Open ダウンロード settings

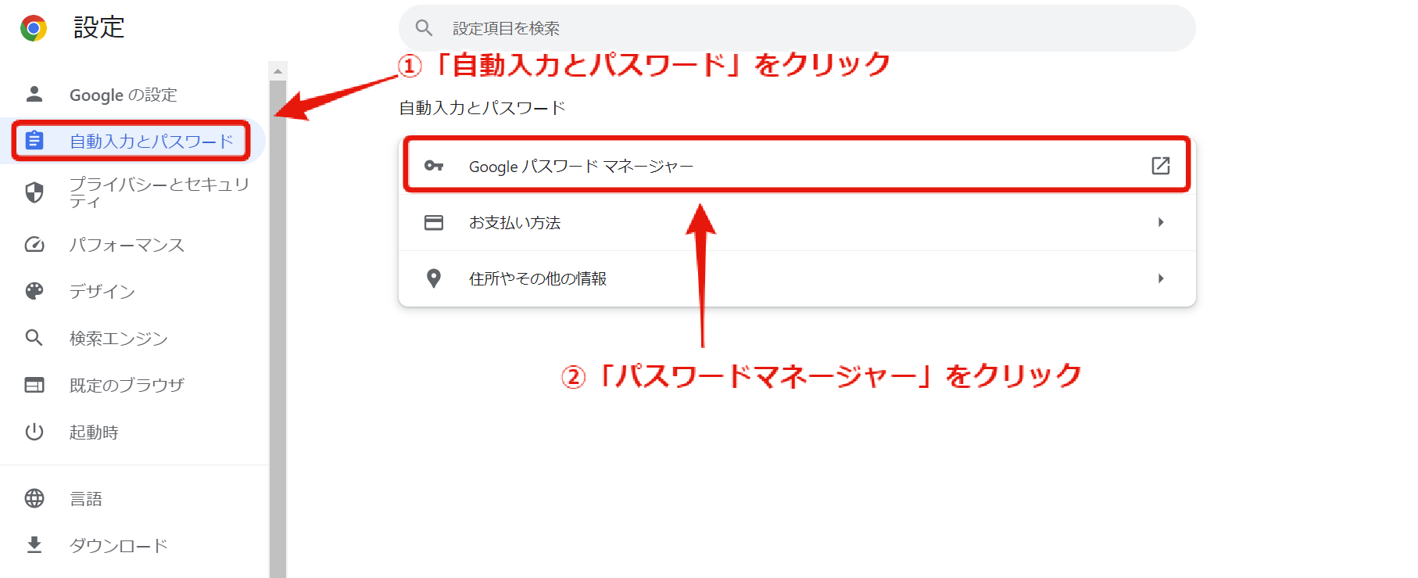click(x=119, y=545)
